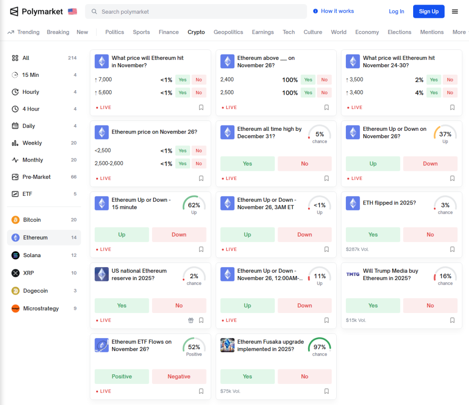Bookmark the Ethereum all time high market
Viewport: 469px width, 405px height.
coord(327,178)
